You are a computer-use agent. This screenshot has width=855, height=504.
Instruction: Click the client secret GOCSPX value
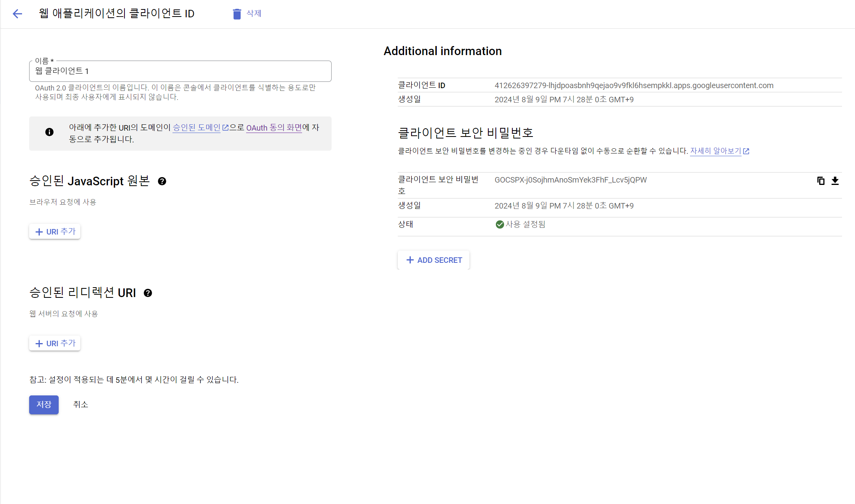(570, 180)
